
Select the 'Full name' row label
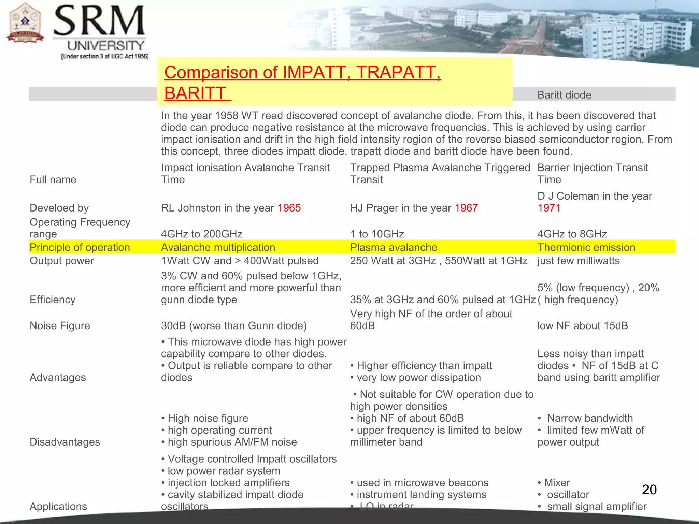click(53, 179)
